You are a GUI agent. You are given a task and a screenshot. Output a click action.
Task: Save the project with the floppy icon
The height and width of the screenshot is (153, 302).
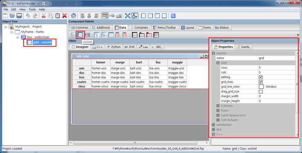[x=19, y=16]
